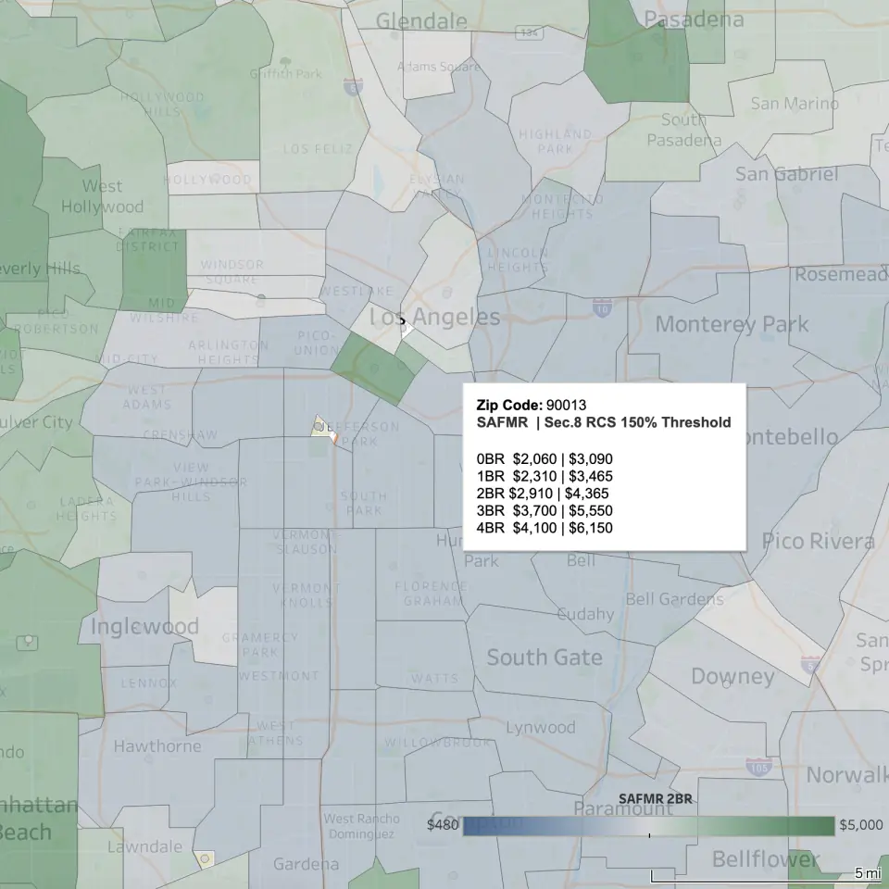The image size is (889, 889).
Task: Select the green Mid Wilshire zip region
Action: 155,270
